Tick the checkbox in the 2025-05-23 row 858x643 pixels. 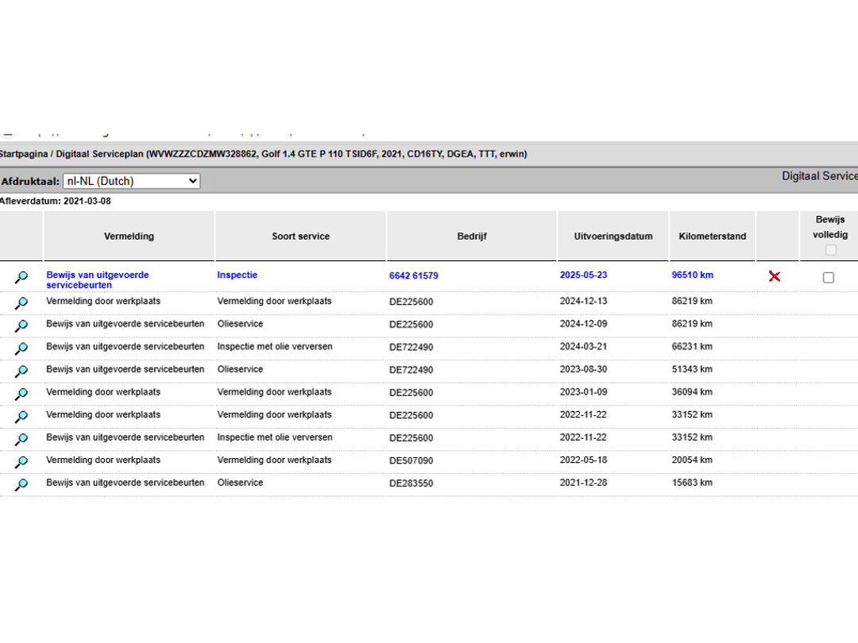pos(829,278)
